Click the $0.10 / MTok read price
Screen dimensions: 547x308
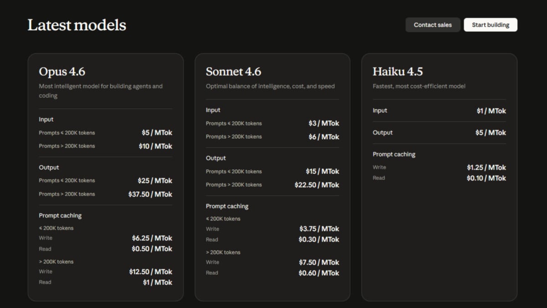[486, 178]
